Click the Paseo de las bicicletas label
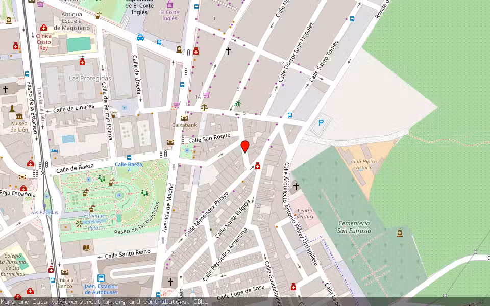Screen dimensions: 490x306 [137, 219]
